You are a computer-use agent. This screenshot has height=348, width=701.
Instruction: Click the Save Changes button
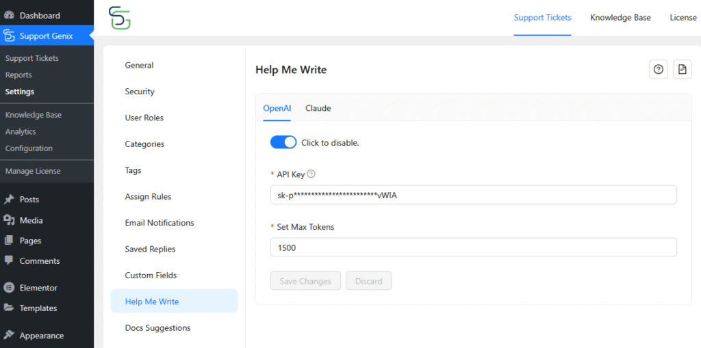click(x=305, y=281)
